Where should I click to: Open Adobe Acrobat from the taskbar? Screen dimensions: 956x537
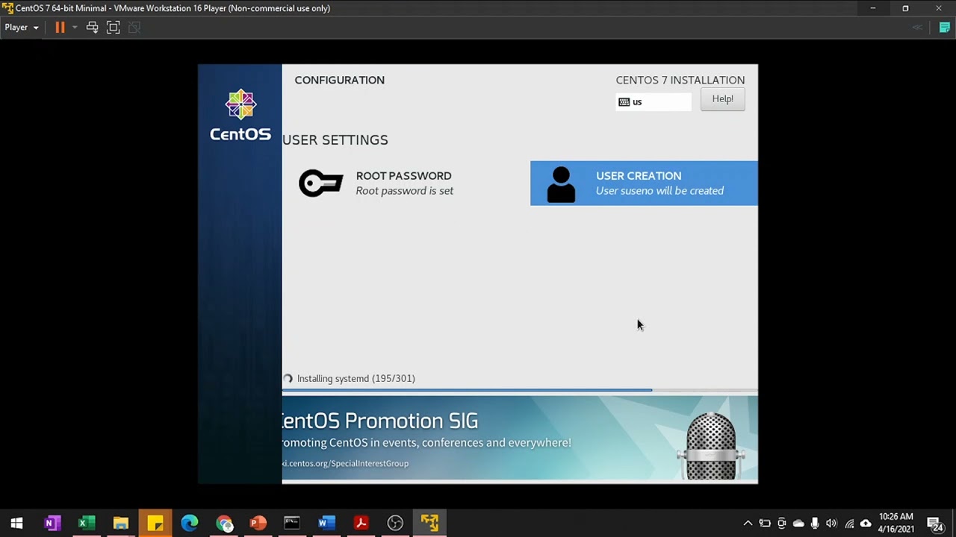(x=361, y=523)
